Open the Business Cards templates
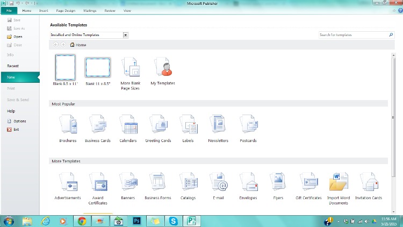The height and width of the screenshot is (227, 403). click(x=98, y=129)
